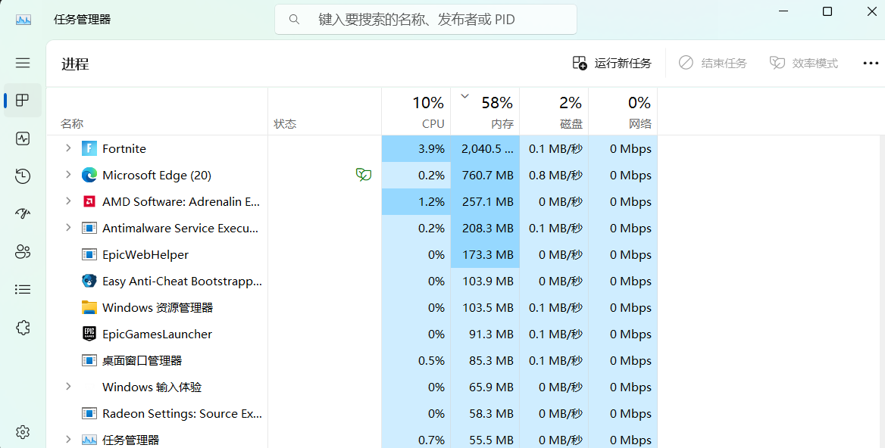Open the App history sidebar icon

(23, 176)
